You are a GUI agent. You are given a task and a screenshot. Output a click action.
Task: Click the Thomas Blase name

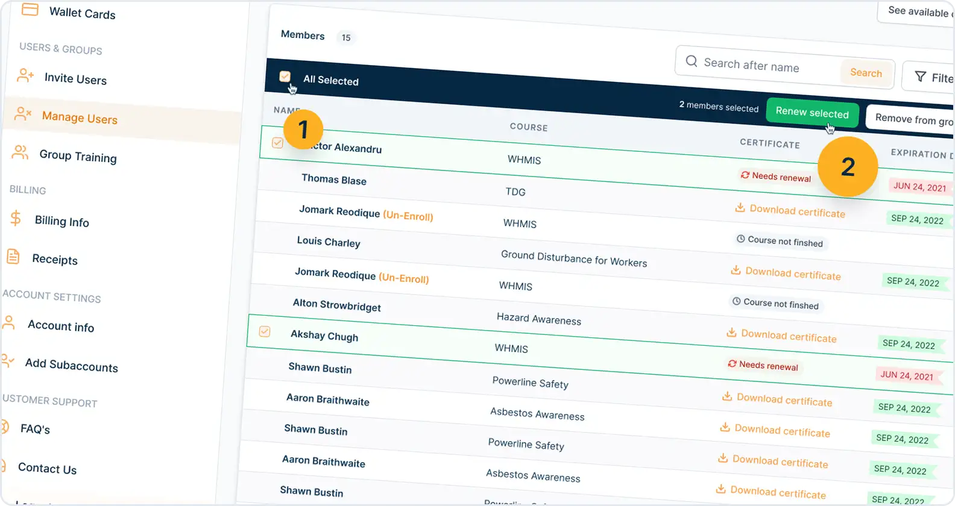tap(334, 180)
